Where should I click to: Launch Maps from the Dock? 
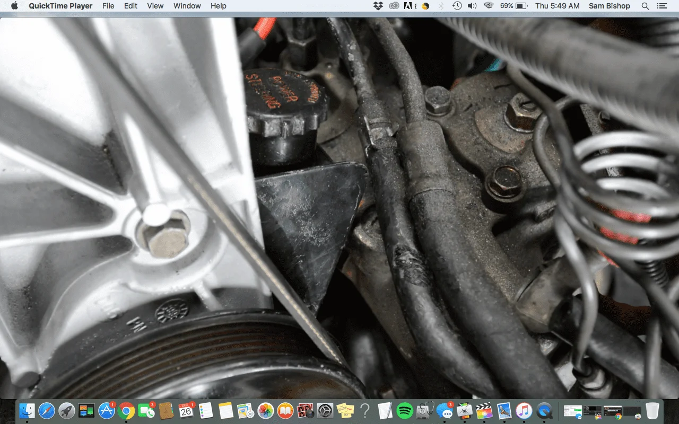246,410
